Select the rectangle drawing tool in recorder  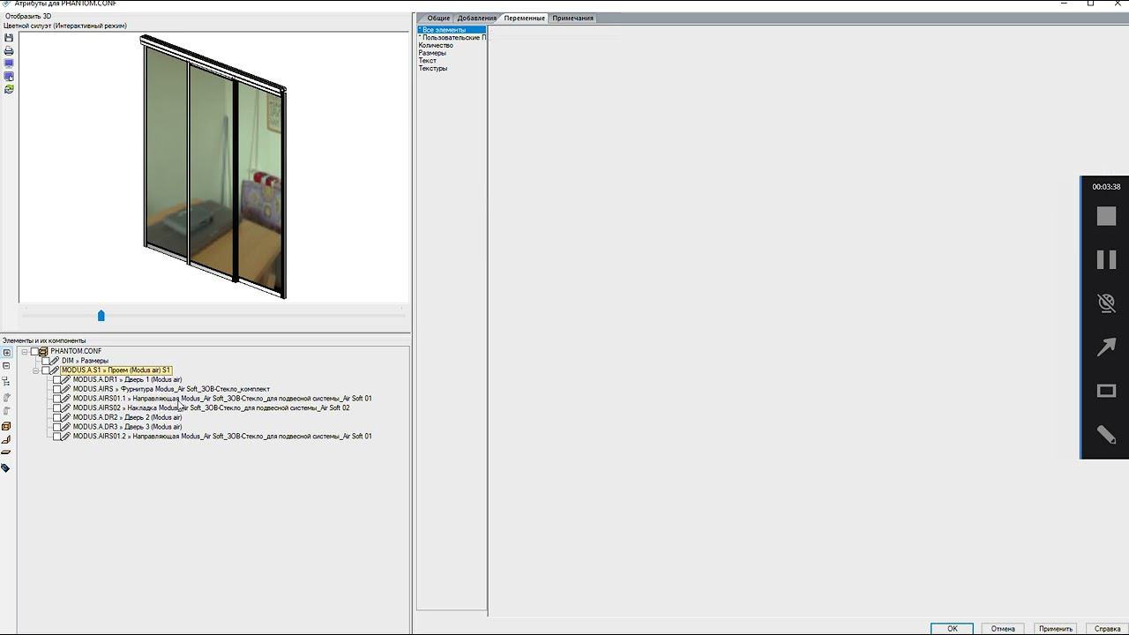click(1106, 391)
